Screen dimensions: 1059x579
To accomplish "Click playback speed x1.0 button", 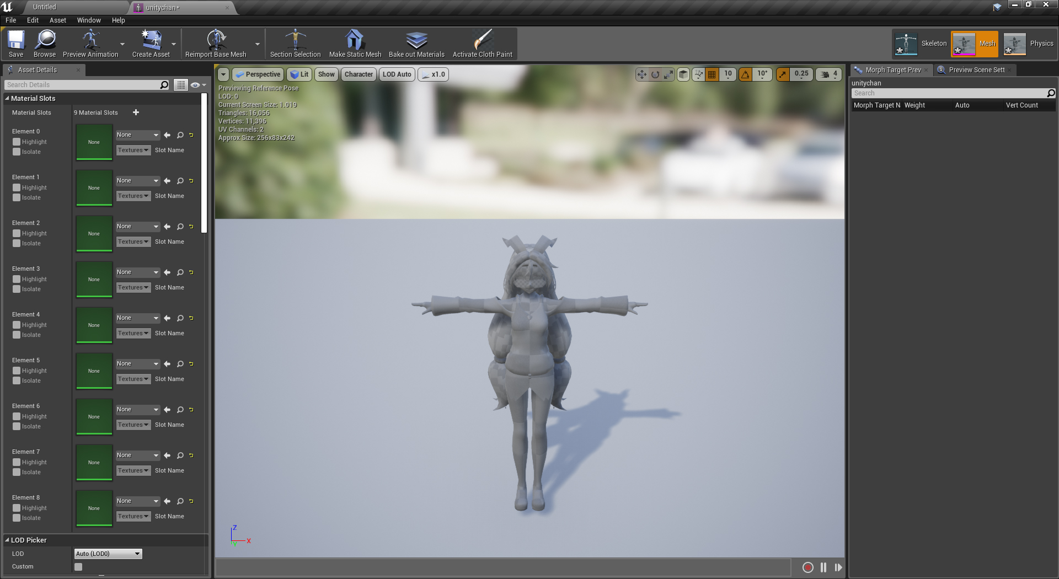I will click(x=434, y=74).
